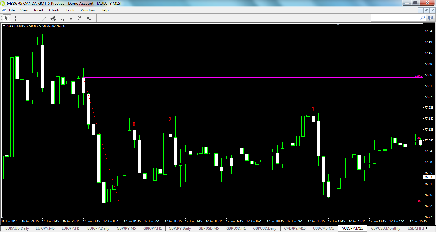Select the Text annotation tool
436x232 pixels.
click(71, 18)
